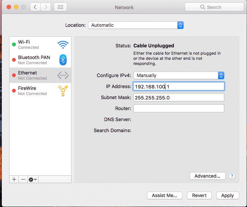Go forward with the right arrow button

[46, 7]
